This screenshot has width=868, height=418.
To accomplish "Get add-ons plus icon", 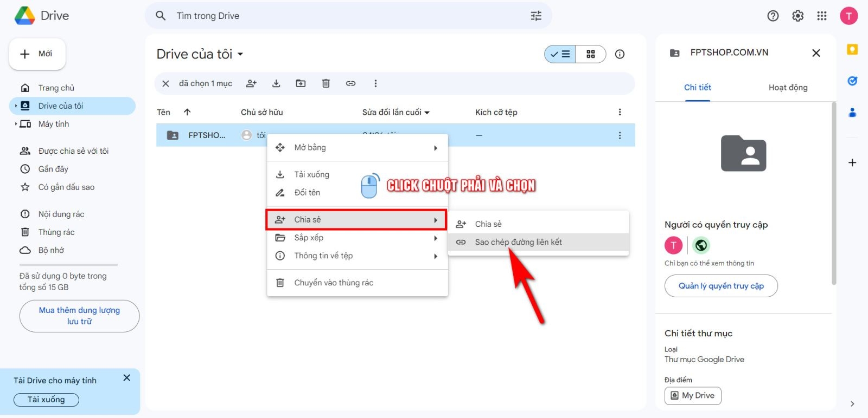I will click(x=852, y=162).
